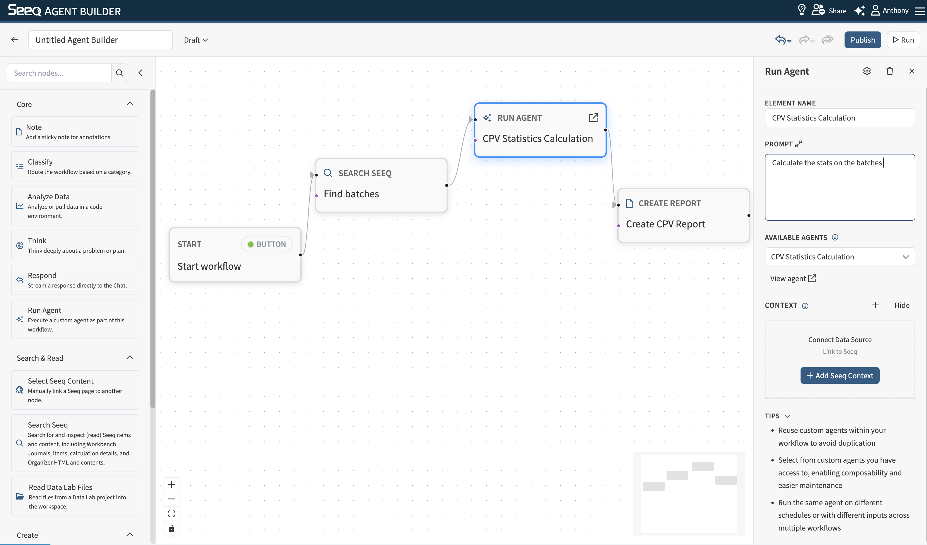Delete node with trash icon
Viewport: 927px width, 545px height.
(x=889, y=71)
